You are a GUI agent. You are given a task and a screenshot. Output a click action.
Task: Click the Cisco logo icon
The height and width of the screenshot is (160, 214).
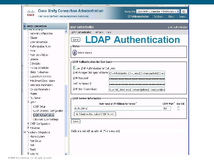31,13
